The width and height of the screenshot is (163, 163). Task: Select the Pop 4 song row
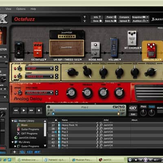point(106,139)
